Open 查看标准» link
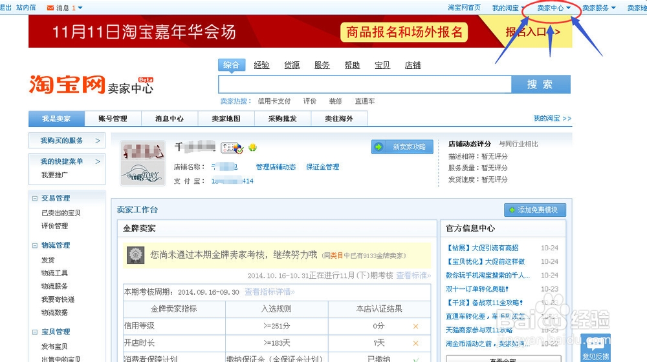 [x=413, y=275]
